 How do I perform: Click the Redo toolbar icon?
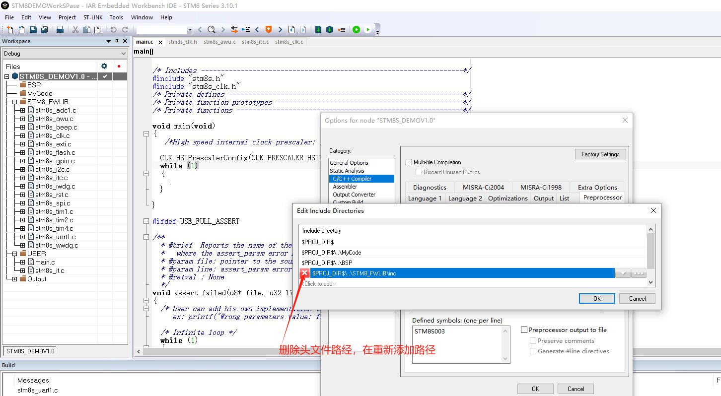click(125, 30)
